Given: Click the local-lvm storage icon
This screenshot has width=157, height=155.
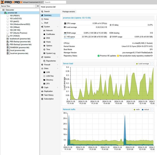Looking at the screenshot, I should pos(8,53).
